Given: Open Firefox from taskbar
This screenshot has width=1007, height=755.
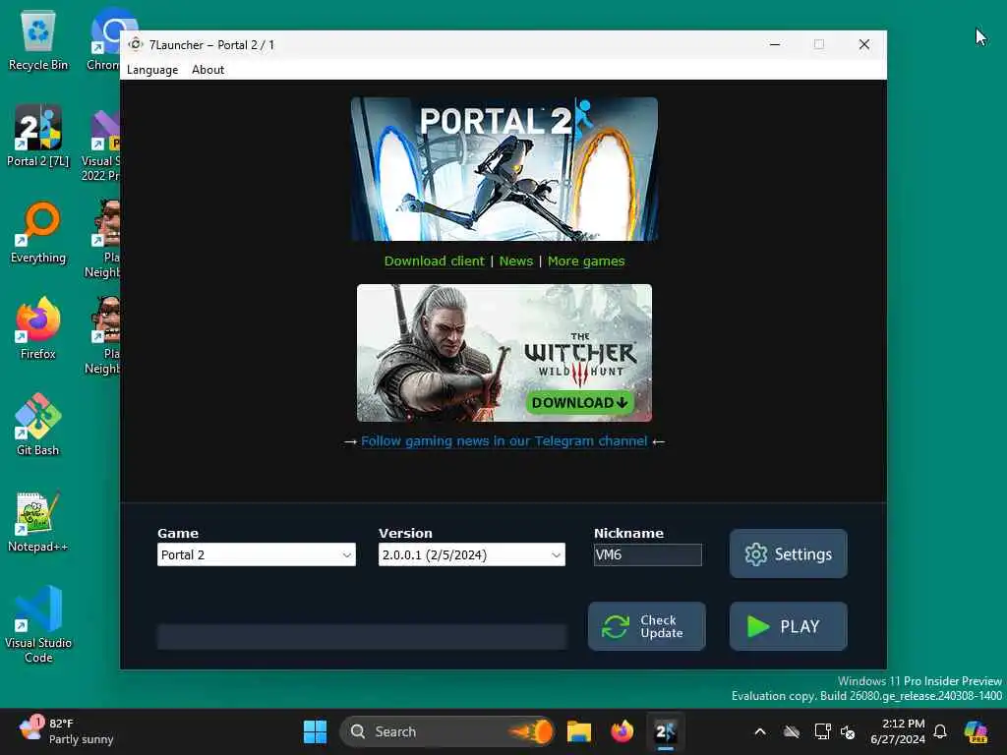Looking at the screenshot, I should click(x=622, y=731).
